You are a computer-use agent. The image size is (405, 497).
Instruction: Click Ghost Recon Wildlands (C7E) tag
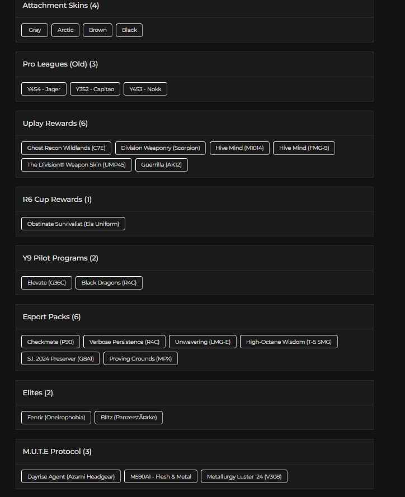coord(66,148)
